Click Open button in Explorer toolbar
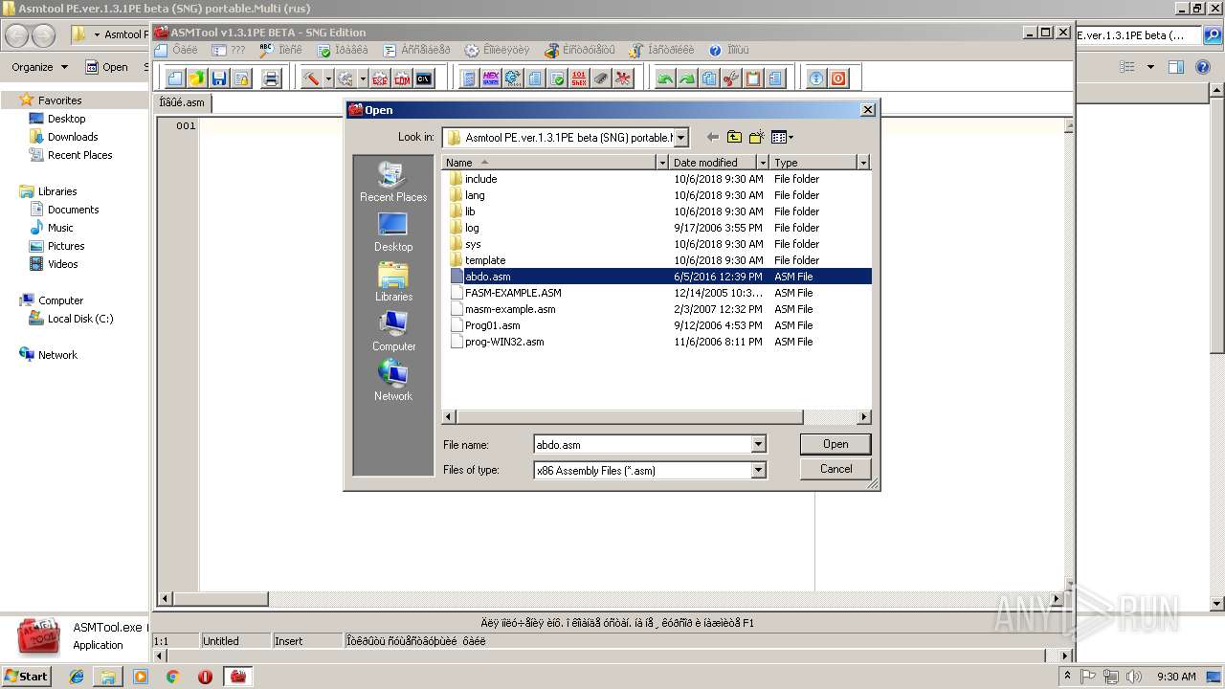 pyautogui.click(x=107, y=67)
